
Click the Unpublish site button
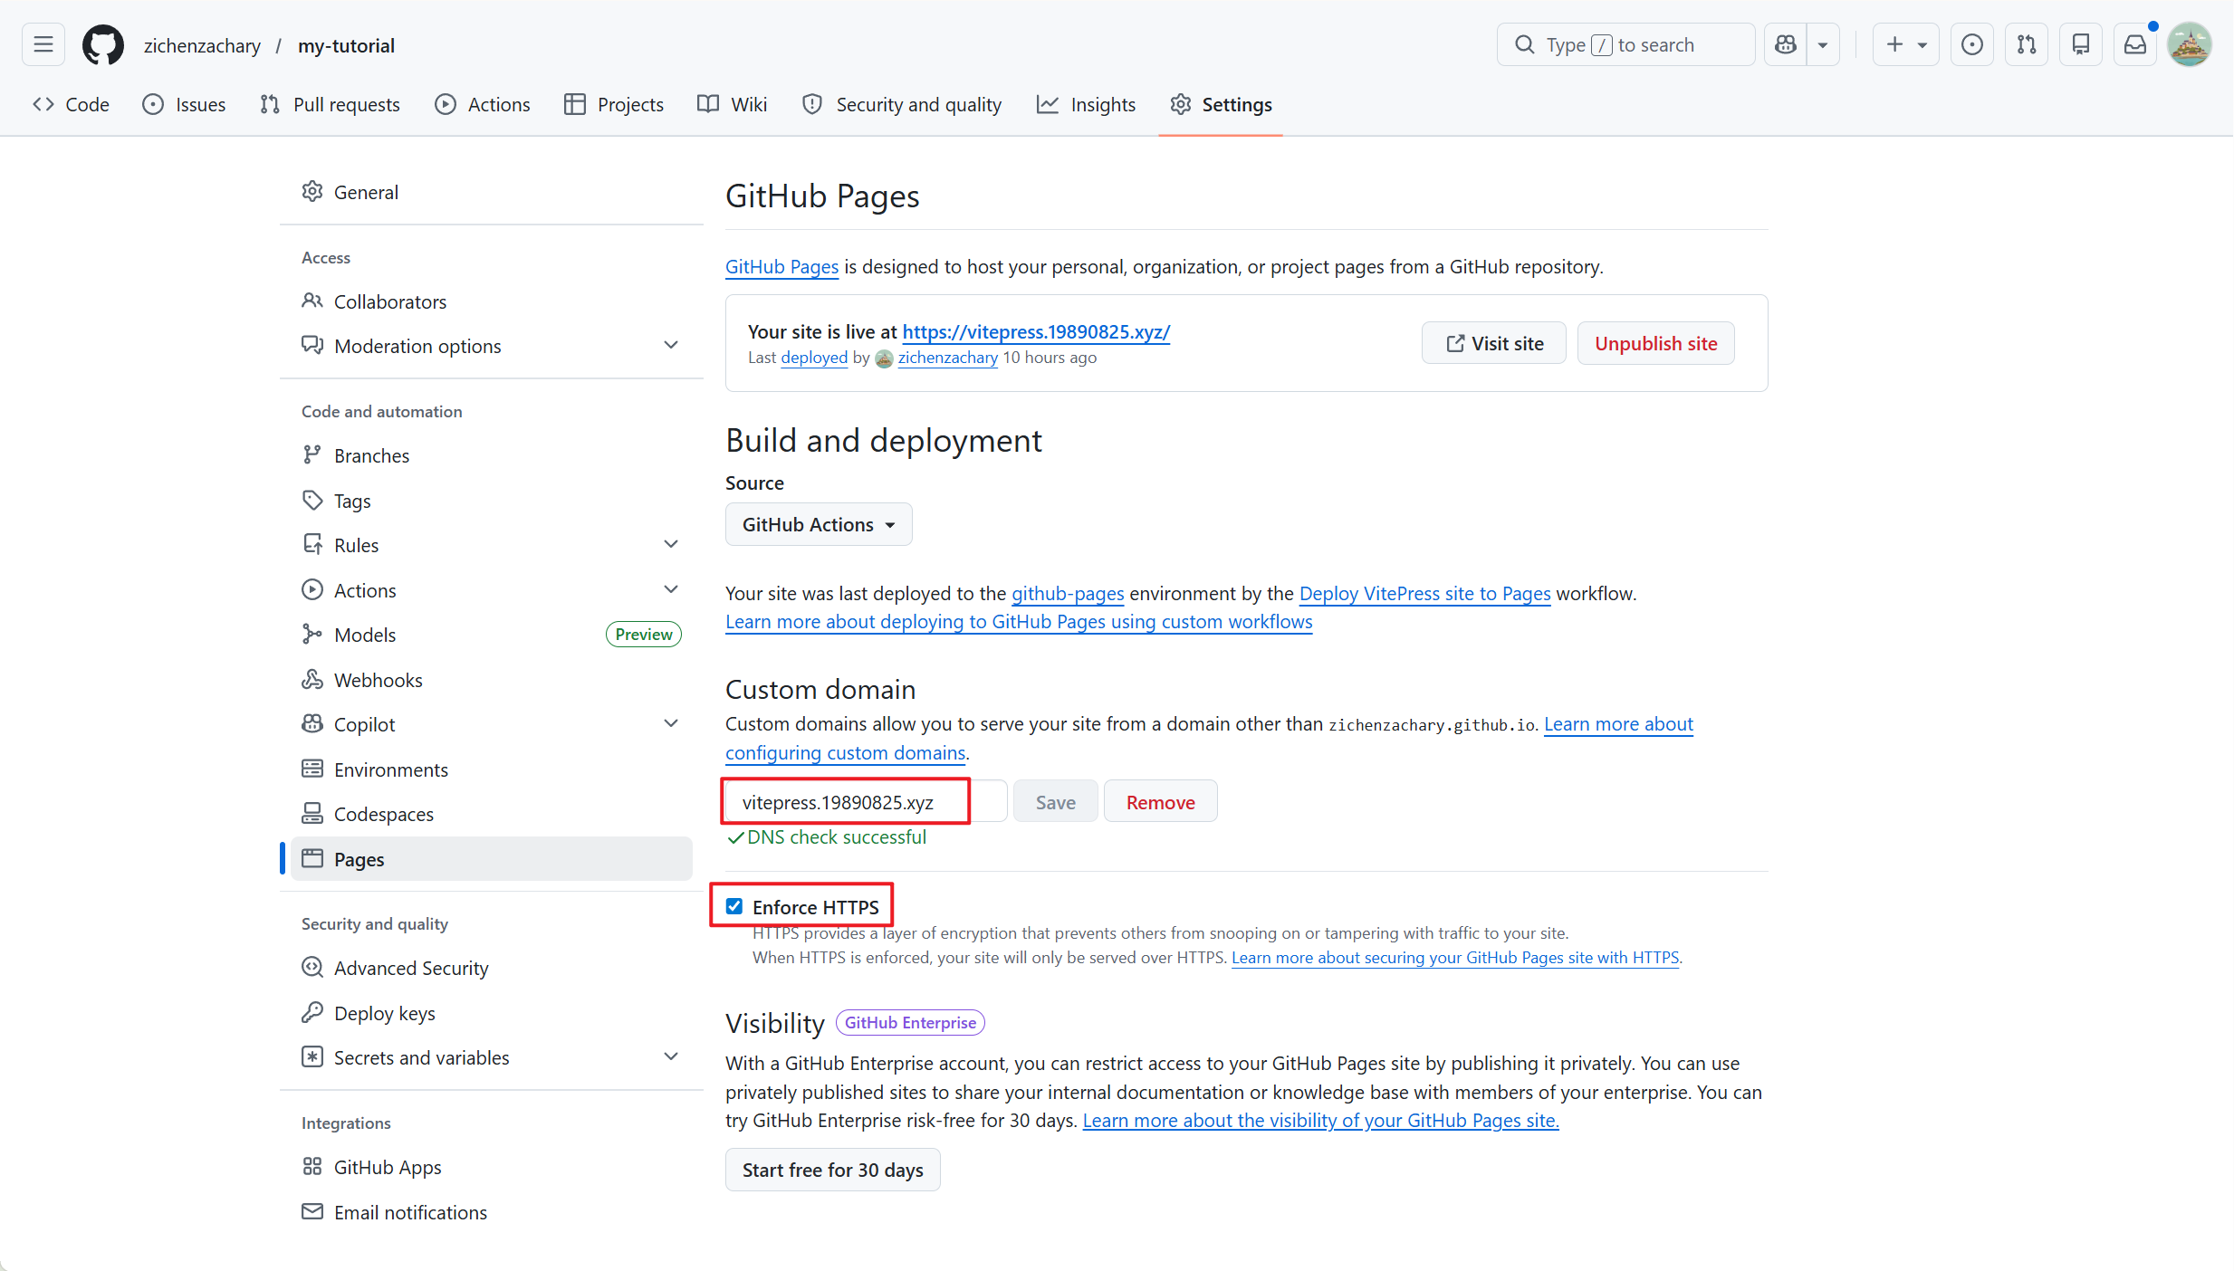pyautogui.click(x=1655, y=343)
